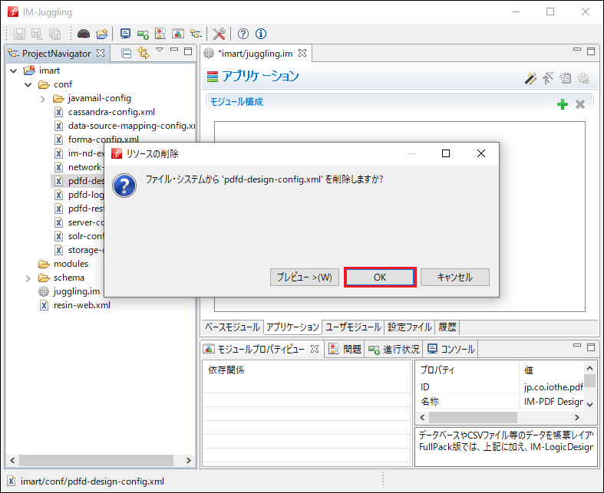604x493 pixels.
Task: Switch to 履歴 tab
Action: point(447,327)
